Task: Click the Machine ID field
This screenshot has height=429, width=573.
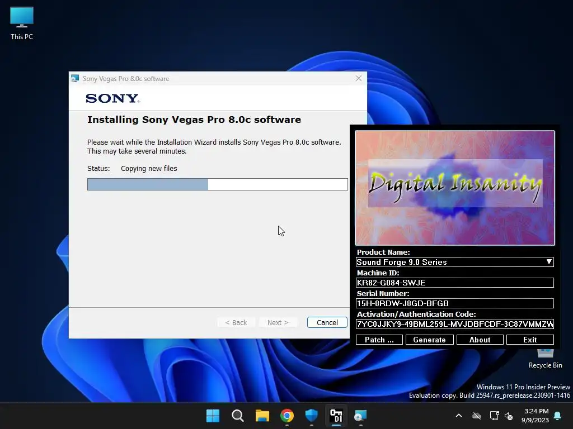Action: coord(454,283)
